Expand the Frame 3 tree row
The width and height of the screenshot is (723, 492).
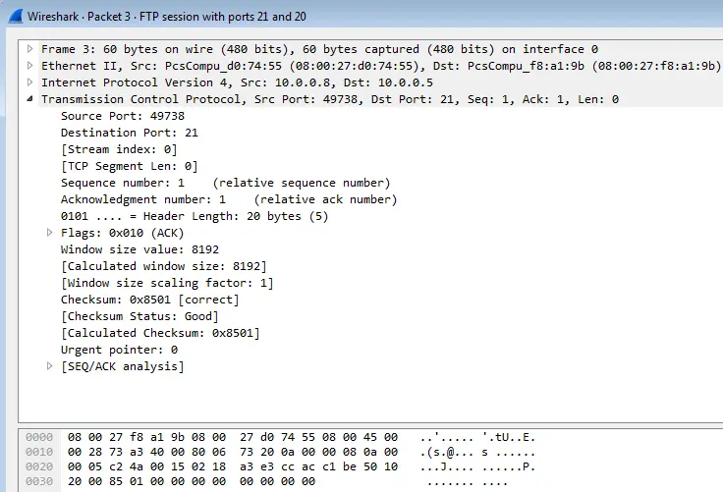[30, 49]
